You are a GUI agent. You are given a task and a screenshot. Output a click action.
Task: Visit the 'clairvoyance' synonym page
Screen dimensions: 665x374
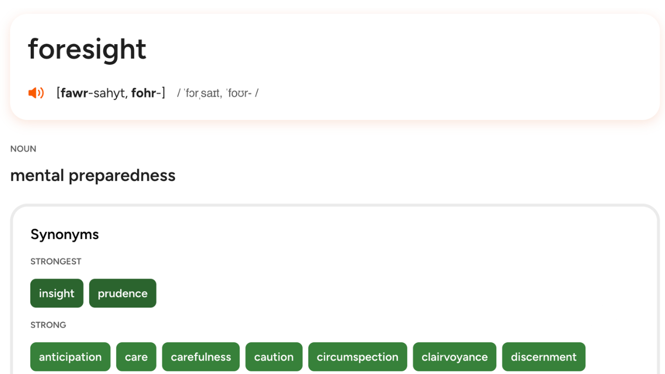point(455,357)
